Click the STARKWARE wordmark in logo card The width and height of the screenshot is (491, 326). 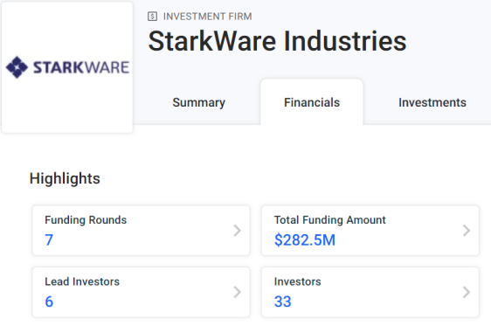pos(81,67)
